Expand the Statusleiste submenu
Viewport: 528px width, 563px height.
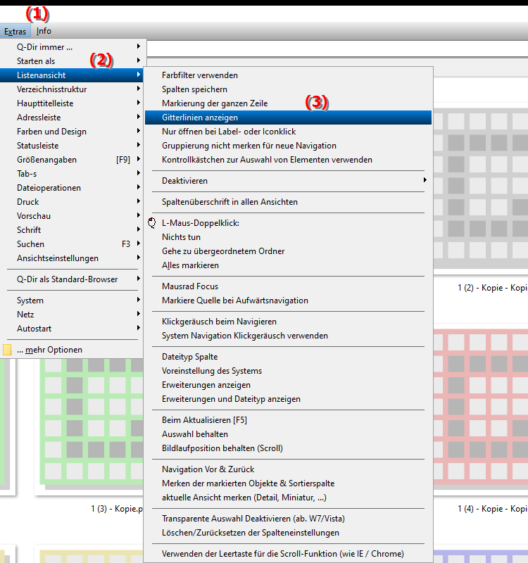(72, 146)
